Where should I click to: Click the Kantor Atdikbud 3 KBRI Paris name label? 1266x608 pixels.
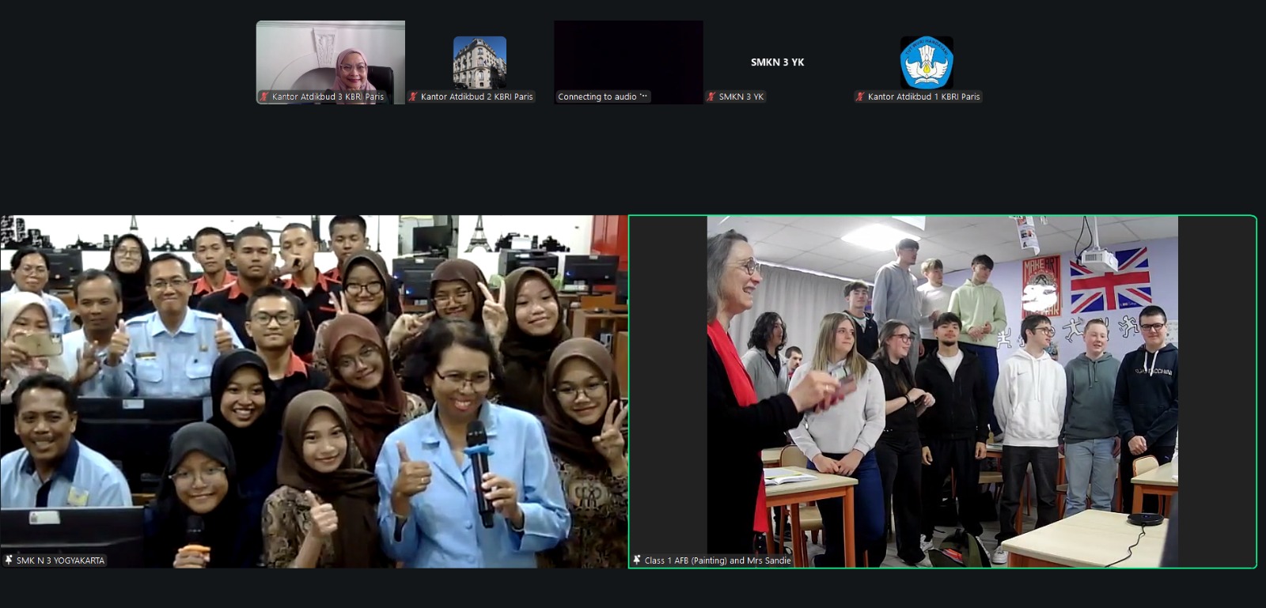tap(328, 96)
